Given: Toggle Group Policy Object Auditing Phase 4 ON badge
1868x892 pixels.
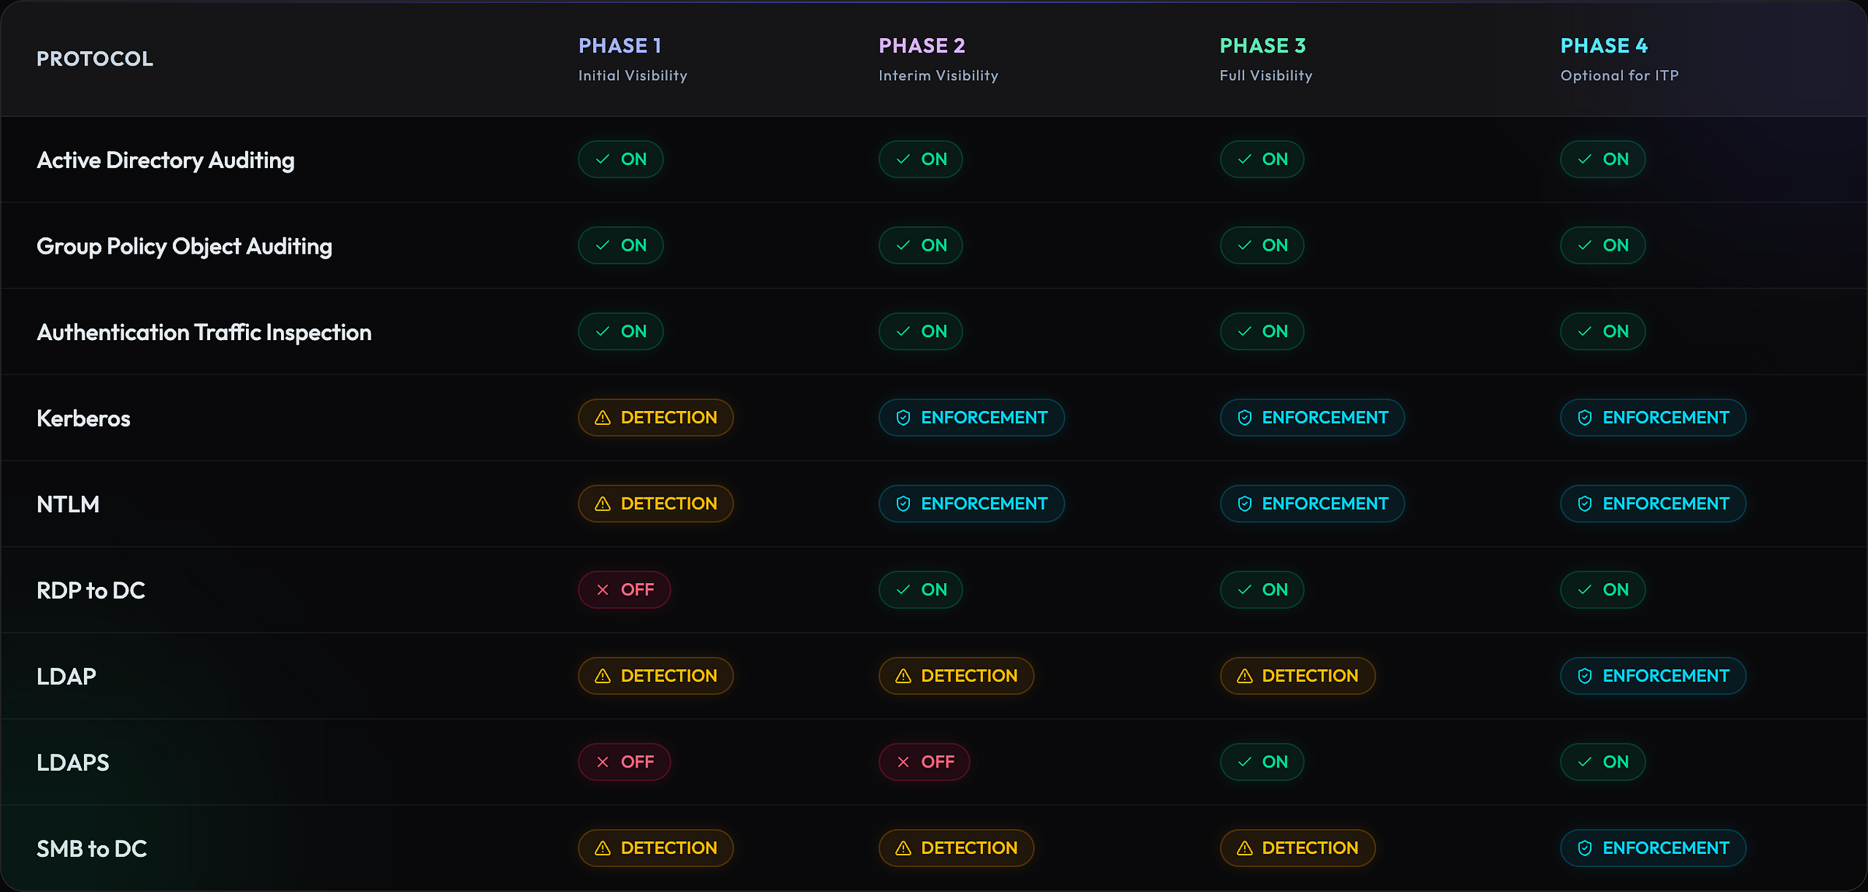Looking at the screenshot, I should point(1603,246).
